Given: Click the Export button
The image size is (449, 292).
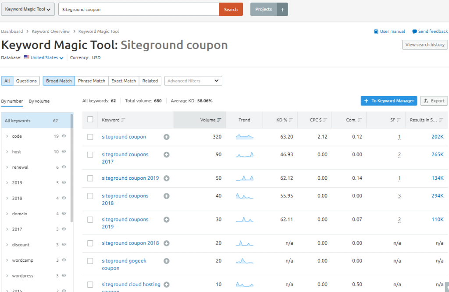Looking at the screenshot, I should 434,101.
